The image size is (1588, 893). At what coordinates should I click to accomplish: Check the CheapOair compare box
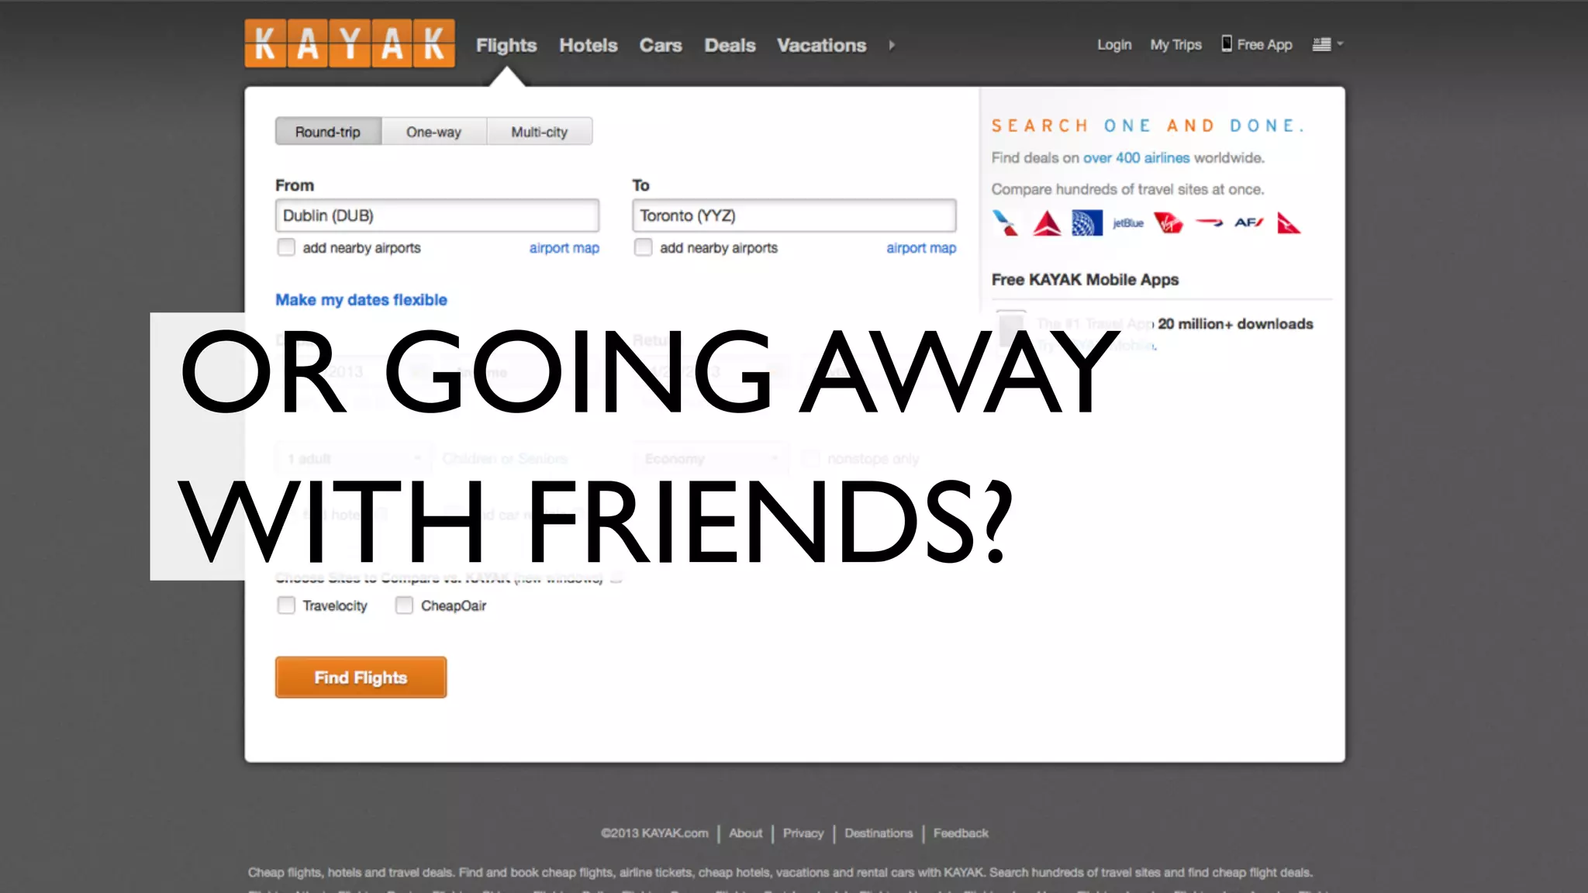[404, 605]
